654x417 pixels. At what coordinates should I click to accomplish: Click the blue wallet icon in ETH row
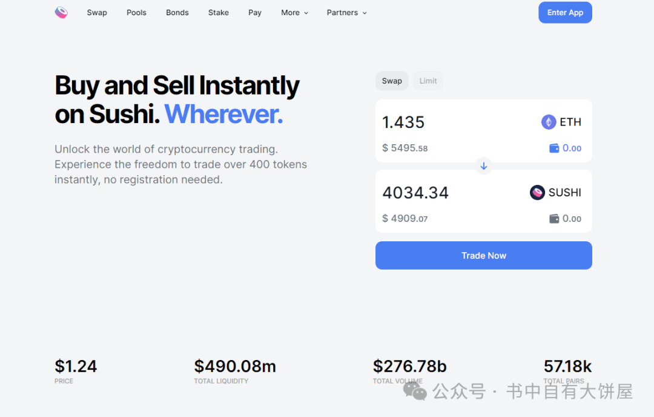pos(554,148)
